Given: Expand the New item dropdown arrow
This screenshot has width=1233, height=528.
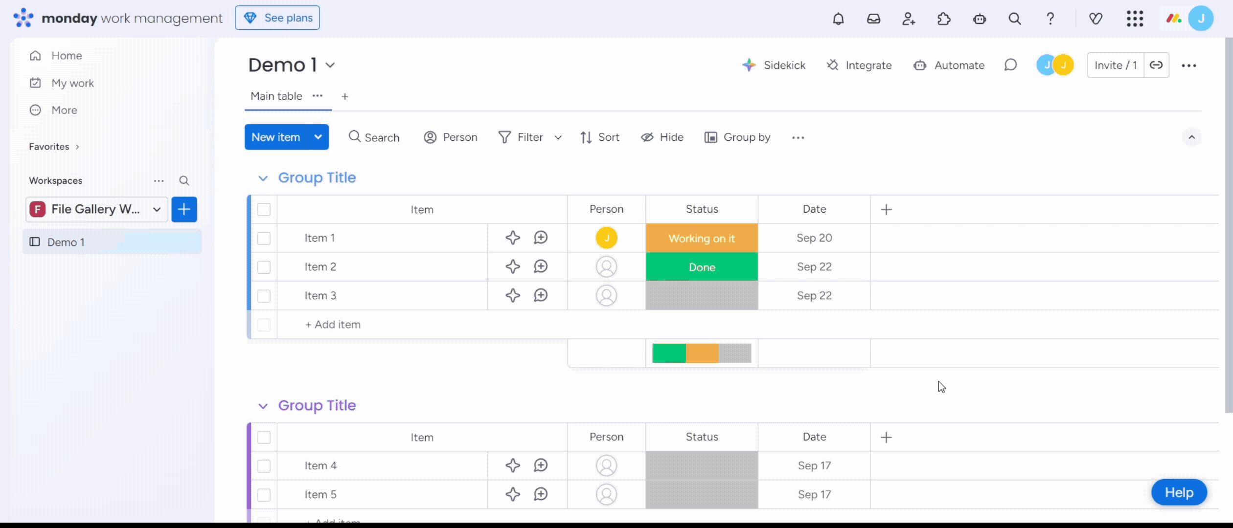Looking at the screenshot, I should click(x=318, y=137).
